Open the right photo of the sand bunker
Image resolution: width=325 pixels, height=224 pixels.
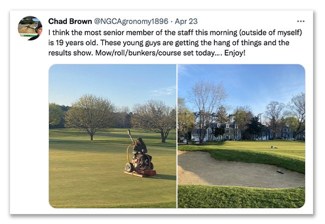click(x=241, y=135)
